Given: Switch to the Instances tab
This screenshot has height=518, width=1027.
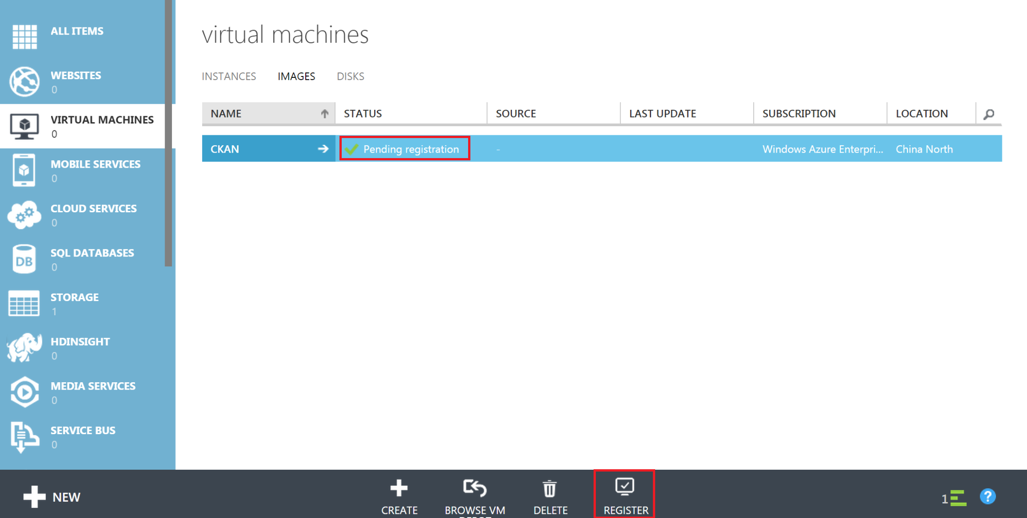Looking at the screenshot, I should pyautogui.click(x=229, y=77).
